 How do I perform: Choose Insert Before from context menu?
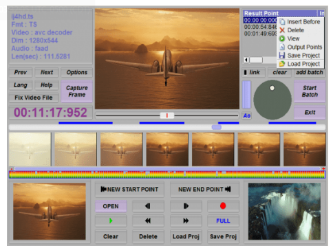pos(301,22)
